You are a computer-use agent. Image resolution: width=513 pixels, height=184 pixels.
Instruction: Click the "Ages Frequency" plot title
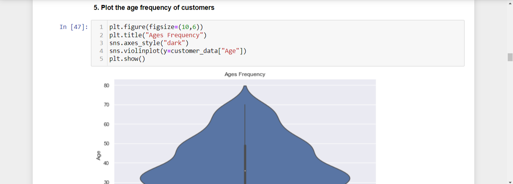click(x=245, y=74)
